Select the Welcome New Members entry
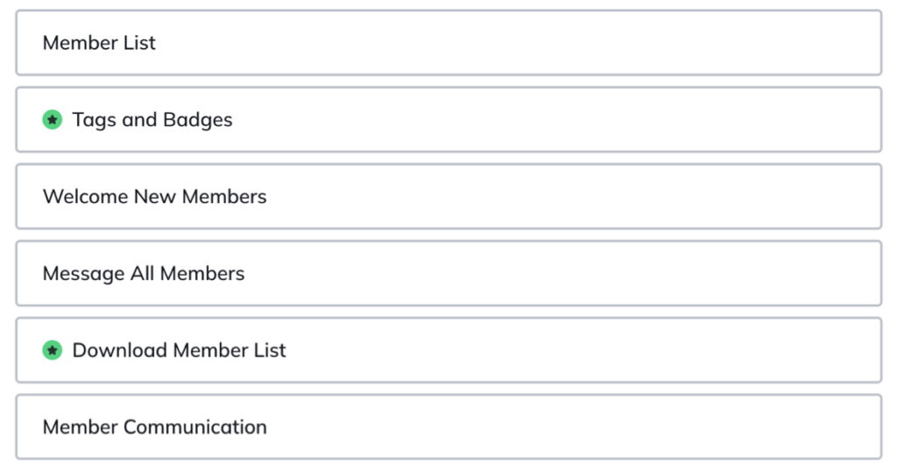Screen dimensions: 897x471 tap(448, 196)
